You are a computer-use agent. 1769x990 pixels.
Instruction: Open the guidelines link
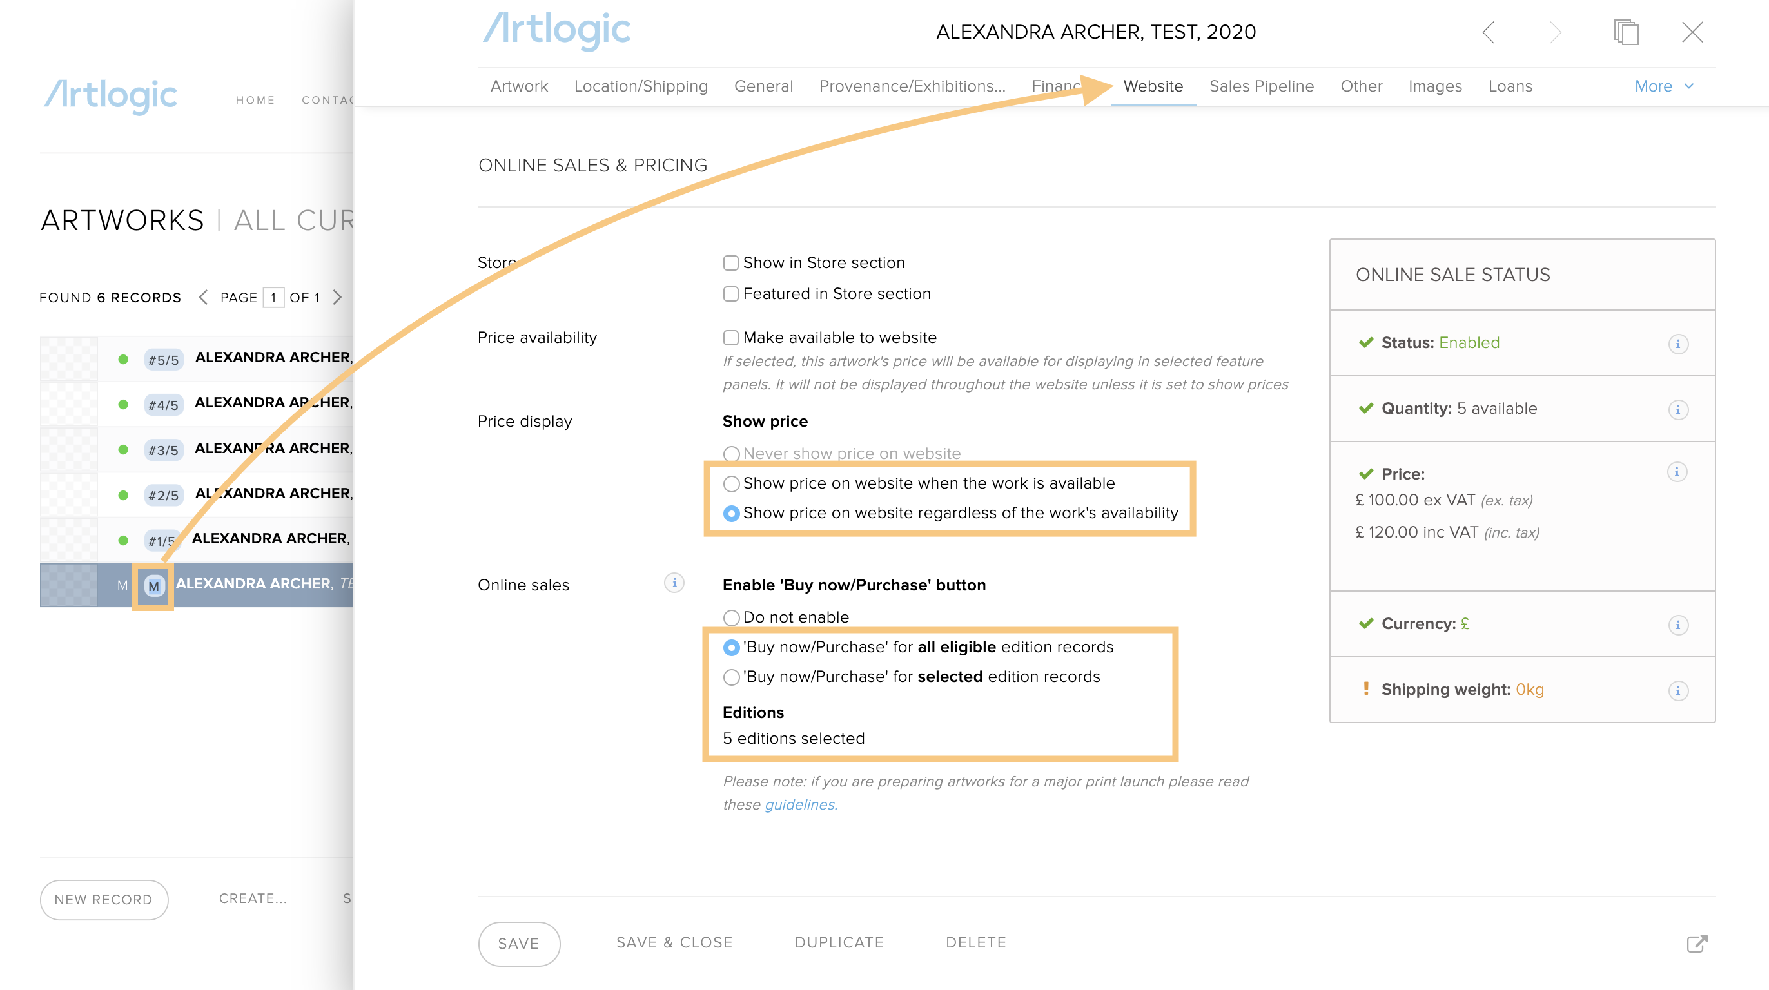coord(799,804)
